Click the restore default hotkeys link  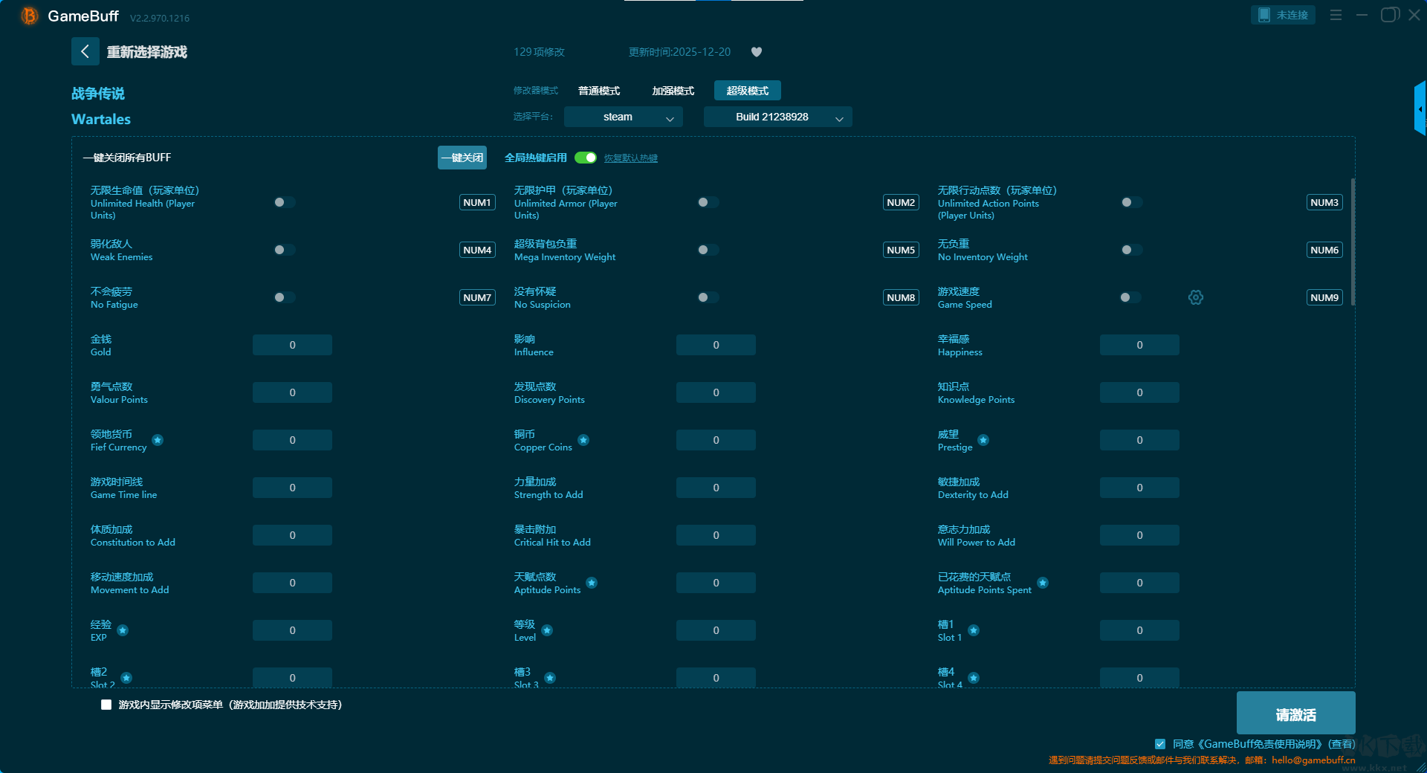click(x=630, y=158)
